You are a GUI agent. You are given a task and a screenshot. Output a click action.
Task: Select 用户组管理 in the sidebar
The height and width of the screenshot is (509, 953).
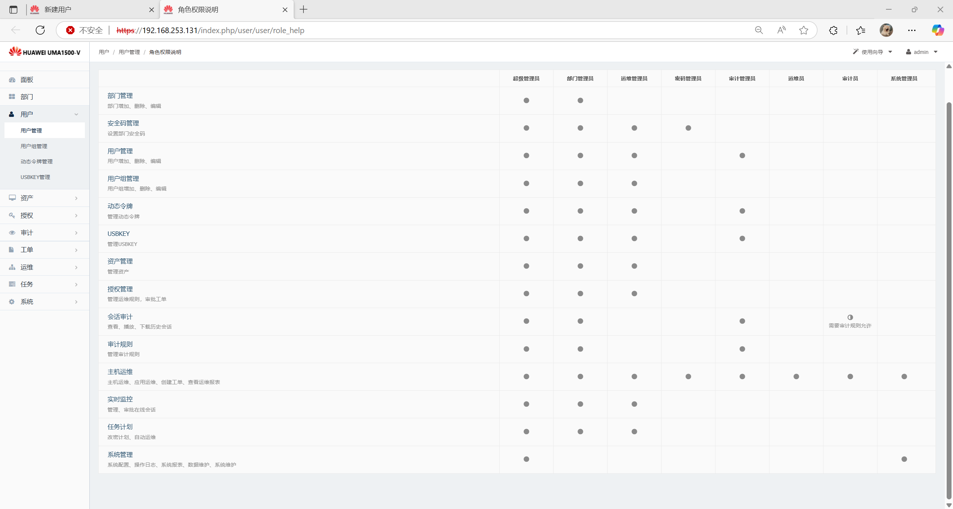tap(34, 146)
